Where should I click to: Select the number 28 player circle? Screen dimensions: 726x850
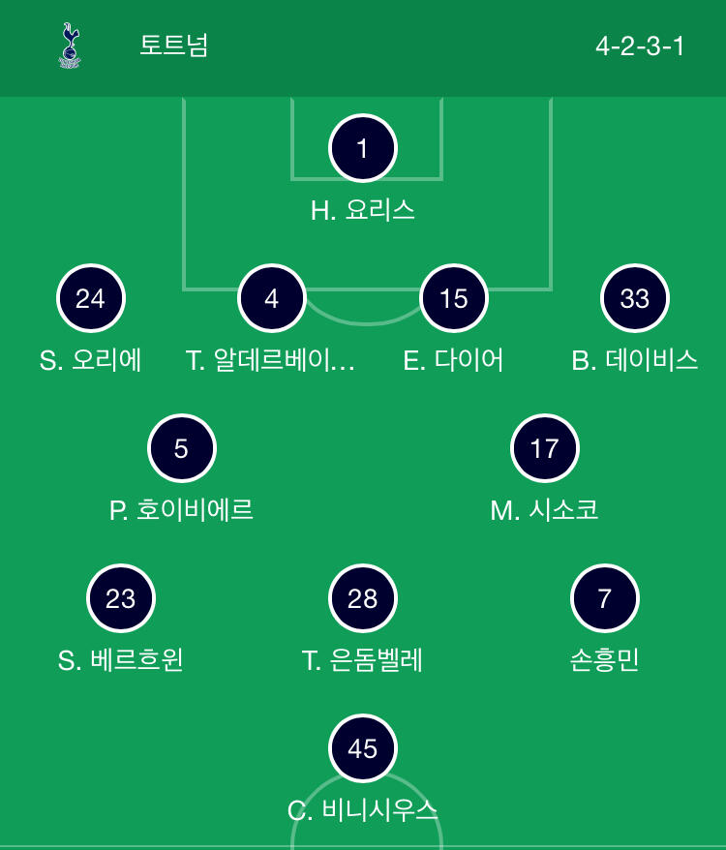pos(363,598)
